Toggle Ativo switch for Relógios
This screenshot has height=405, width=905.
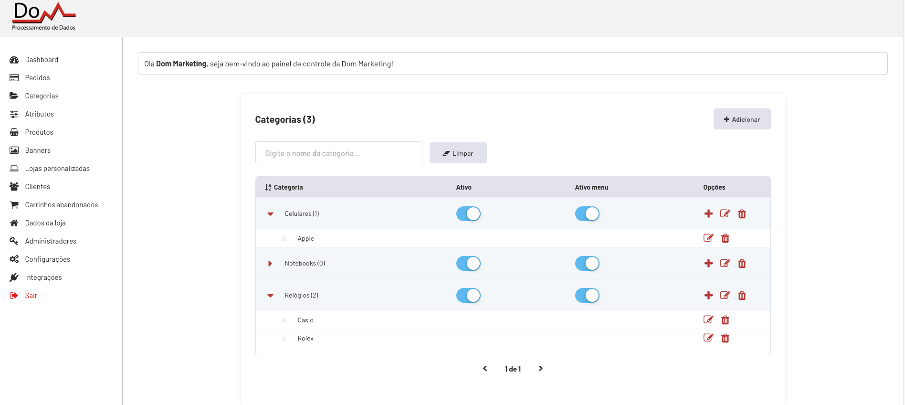[x=468, y=295]
